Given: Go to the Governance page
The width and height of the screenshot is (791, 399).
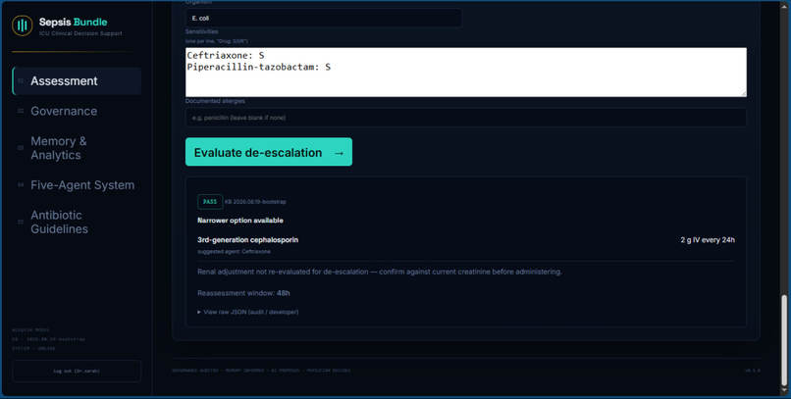Looking at the screenshot, I should pos(77,111).
